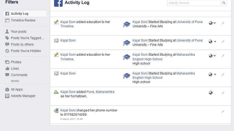Focus the Activity Search field
Screen dimensions: 234x131
coord(194,3)
